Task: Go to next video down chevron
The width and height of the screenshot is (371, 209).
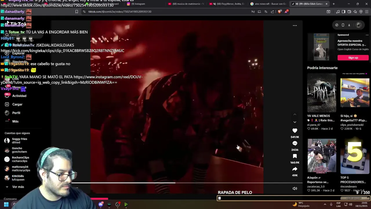Action: point(295,122)
